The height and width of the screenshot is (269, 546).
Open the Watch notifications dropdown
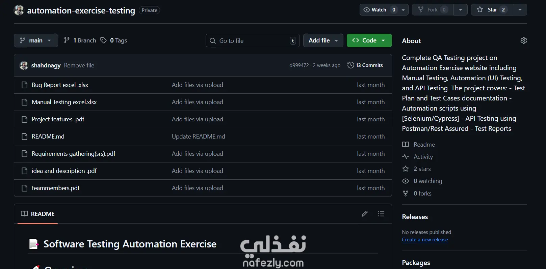click(384, 10)
